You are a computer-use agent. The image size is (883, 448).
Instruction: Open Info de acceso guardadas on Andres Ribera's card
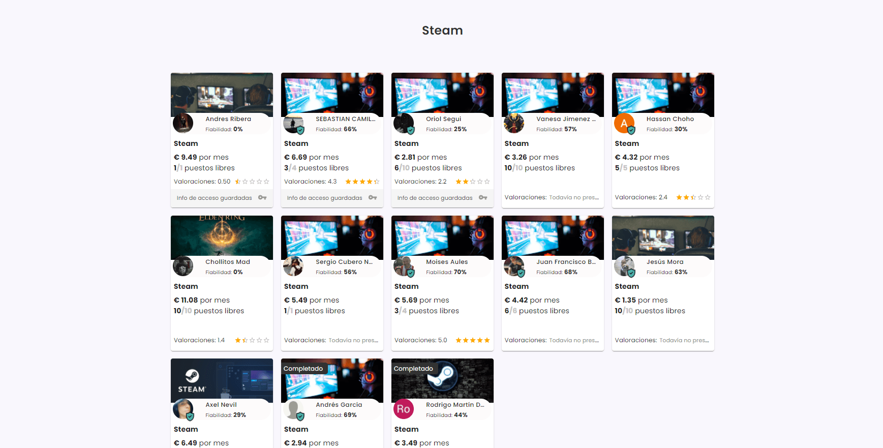point(222,198)
